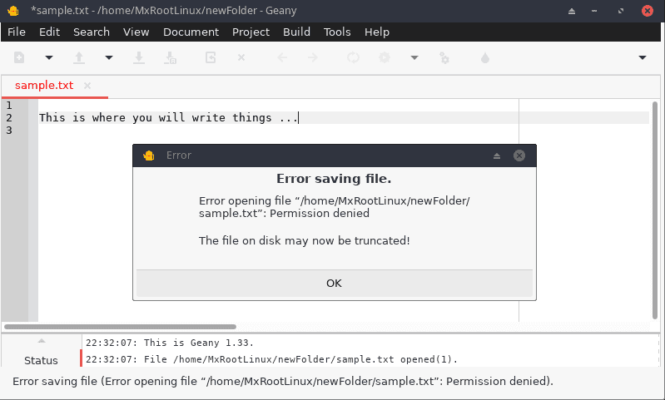Click the "Error saving file" dialog heading
The image size is (665, 400).
coord(334,179)
